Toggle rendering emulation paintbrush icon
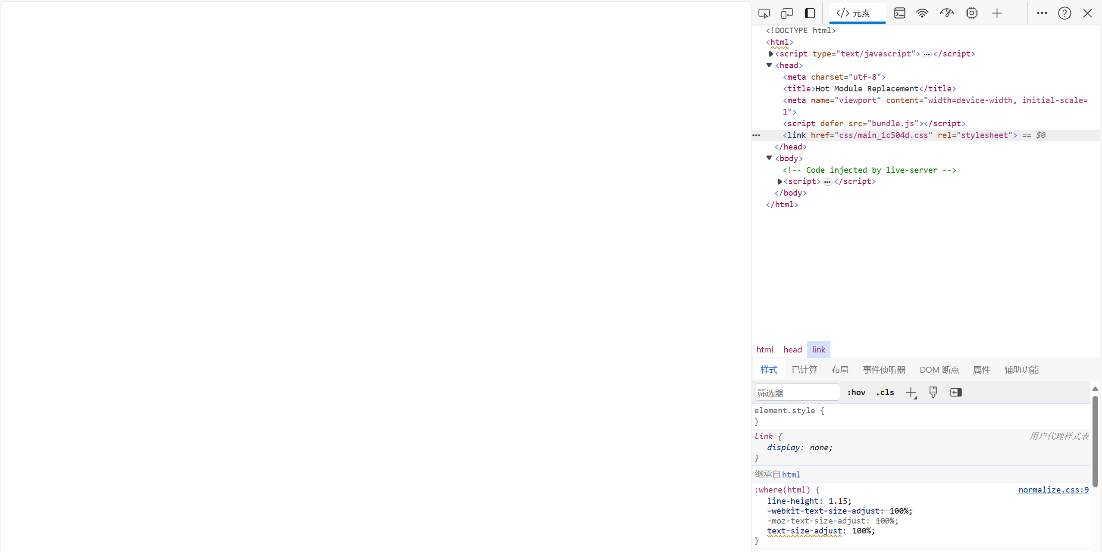This screenshot has width=1102, height=552. pyautogui.click(x=933, y=393)
